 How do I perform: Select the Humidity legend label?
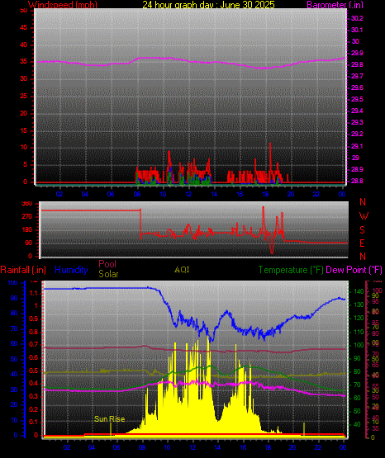coord(71,270)
